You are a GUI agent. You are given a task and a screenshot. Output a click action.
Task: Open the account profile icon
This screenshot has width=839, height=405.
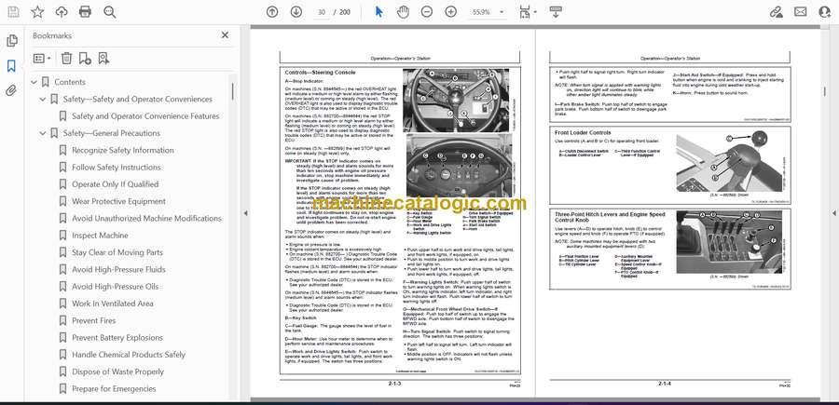point(825,12)
